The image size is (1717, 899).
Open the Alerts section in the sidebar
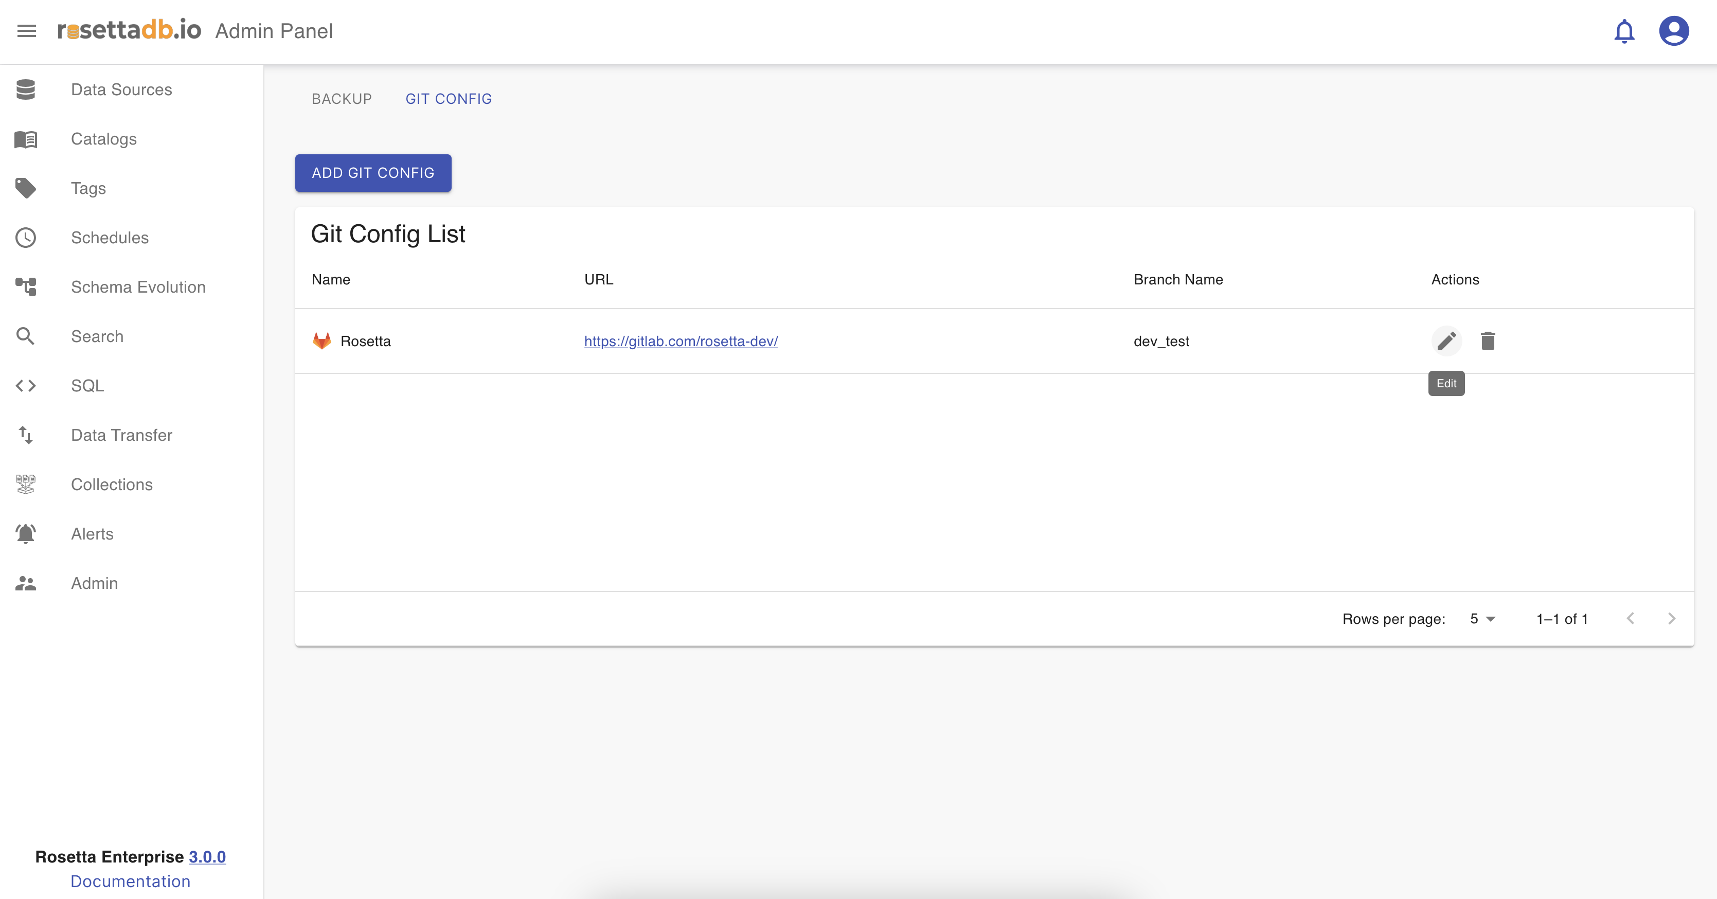(x=92, y=534)
